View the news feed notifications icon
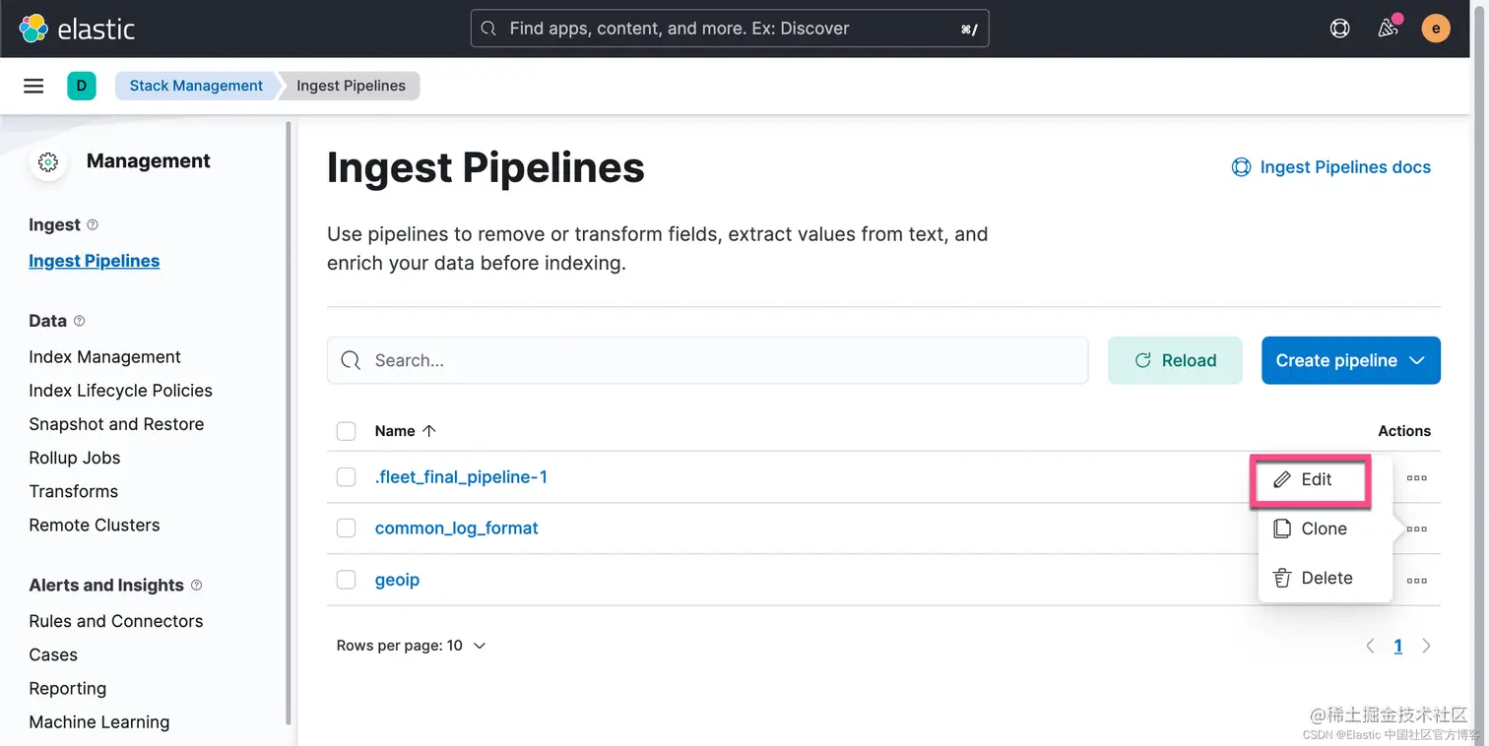Screen dimensions: 1489x746 point(1388,29)
